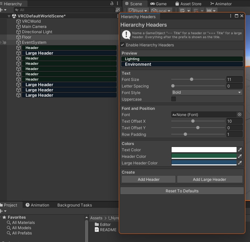Click the Font object picker circle
Viewport: 250px width, 242px height.
tap(239, 114)
